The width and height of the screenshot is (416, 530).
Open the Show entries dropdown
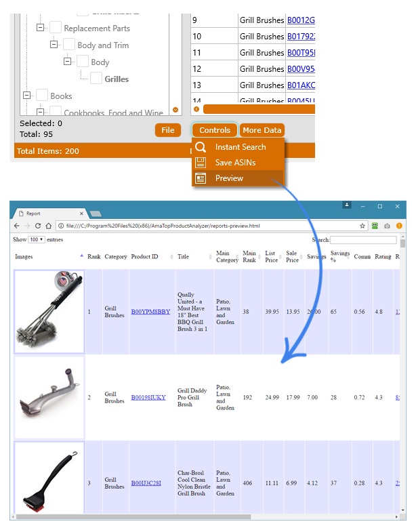point(37,239)
